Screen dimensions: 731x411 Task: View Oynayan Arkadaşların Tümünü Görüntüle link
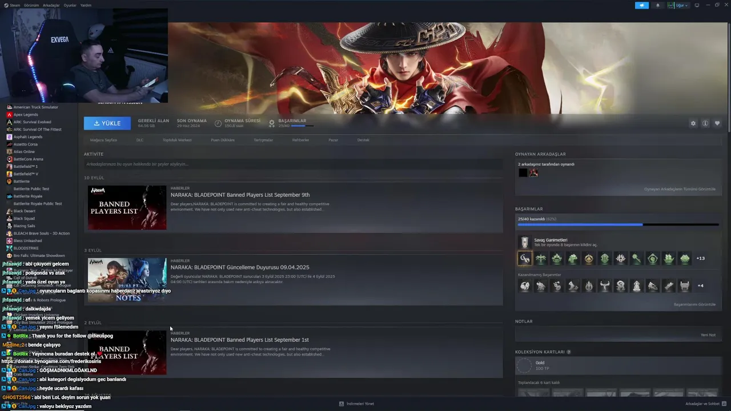click(680, 189)
